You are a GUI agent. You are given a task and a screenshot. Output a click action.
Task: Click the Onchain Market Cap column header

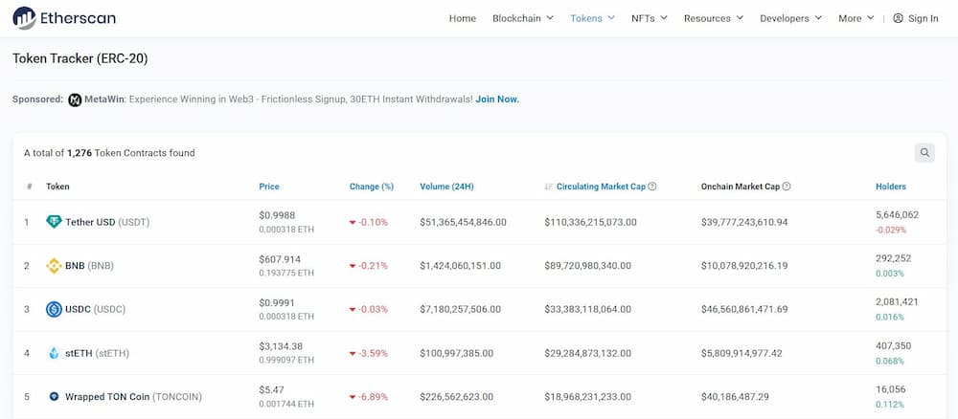pos(741,187)
